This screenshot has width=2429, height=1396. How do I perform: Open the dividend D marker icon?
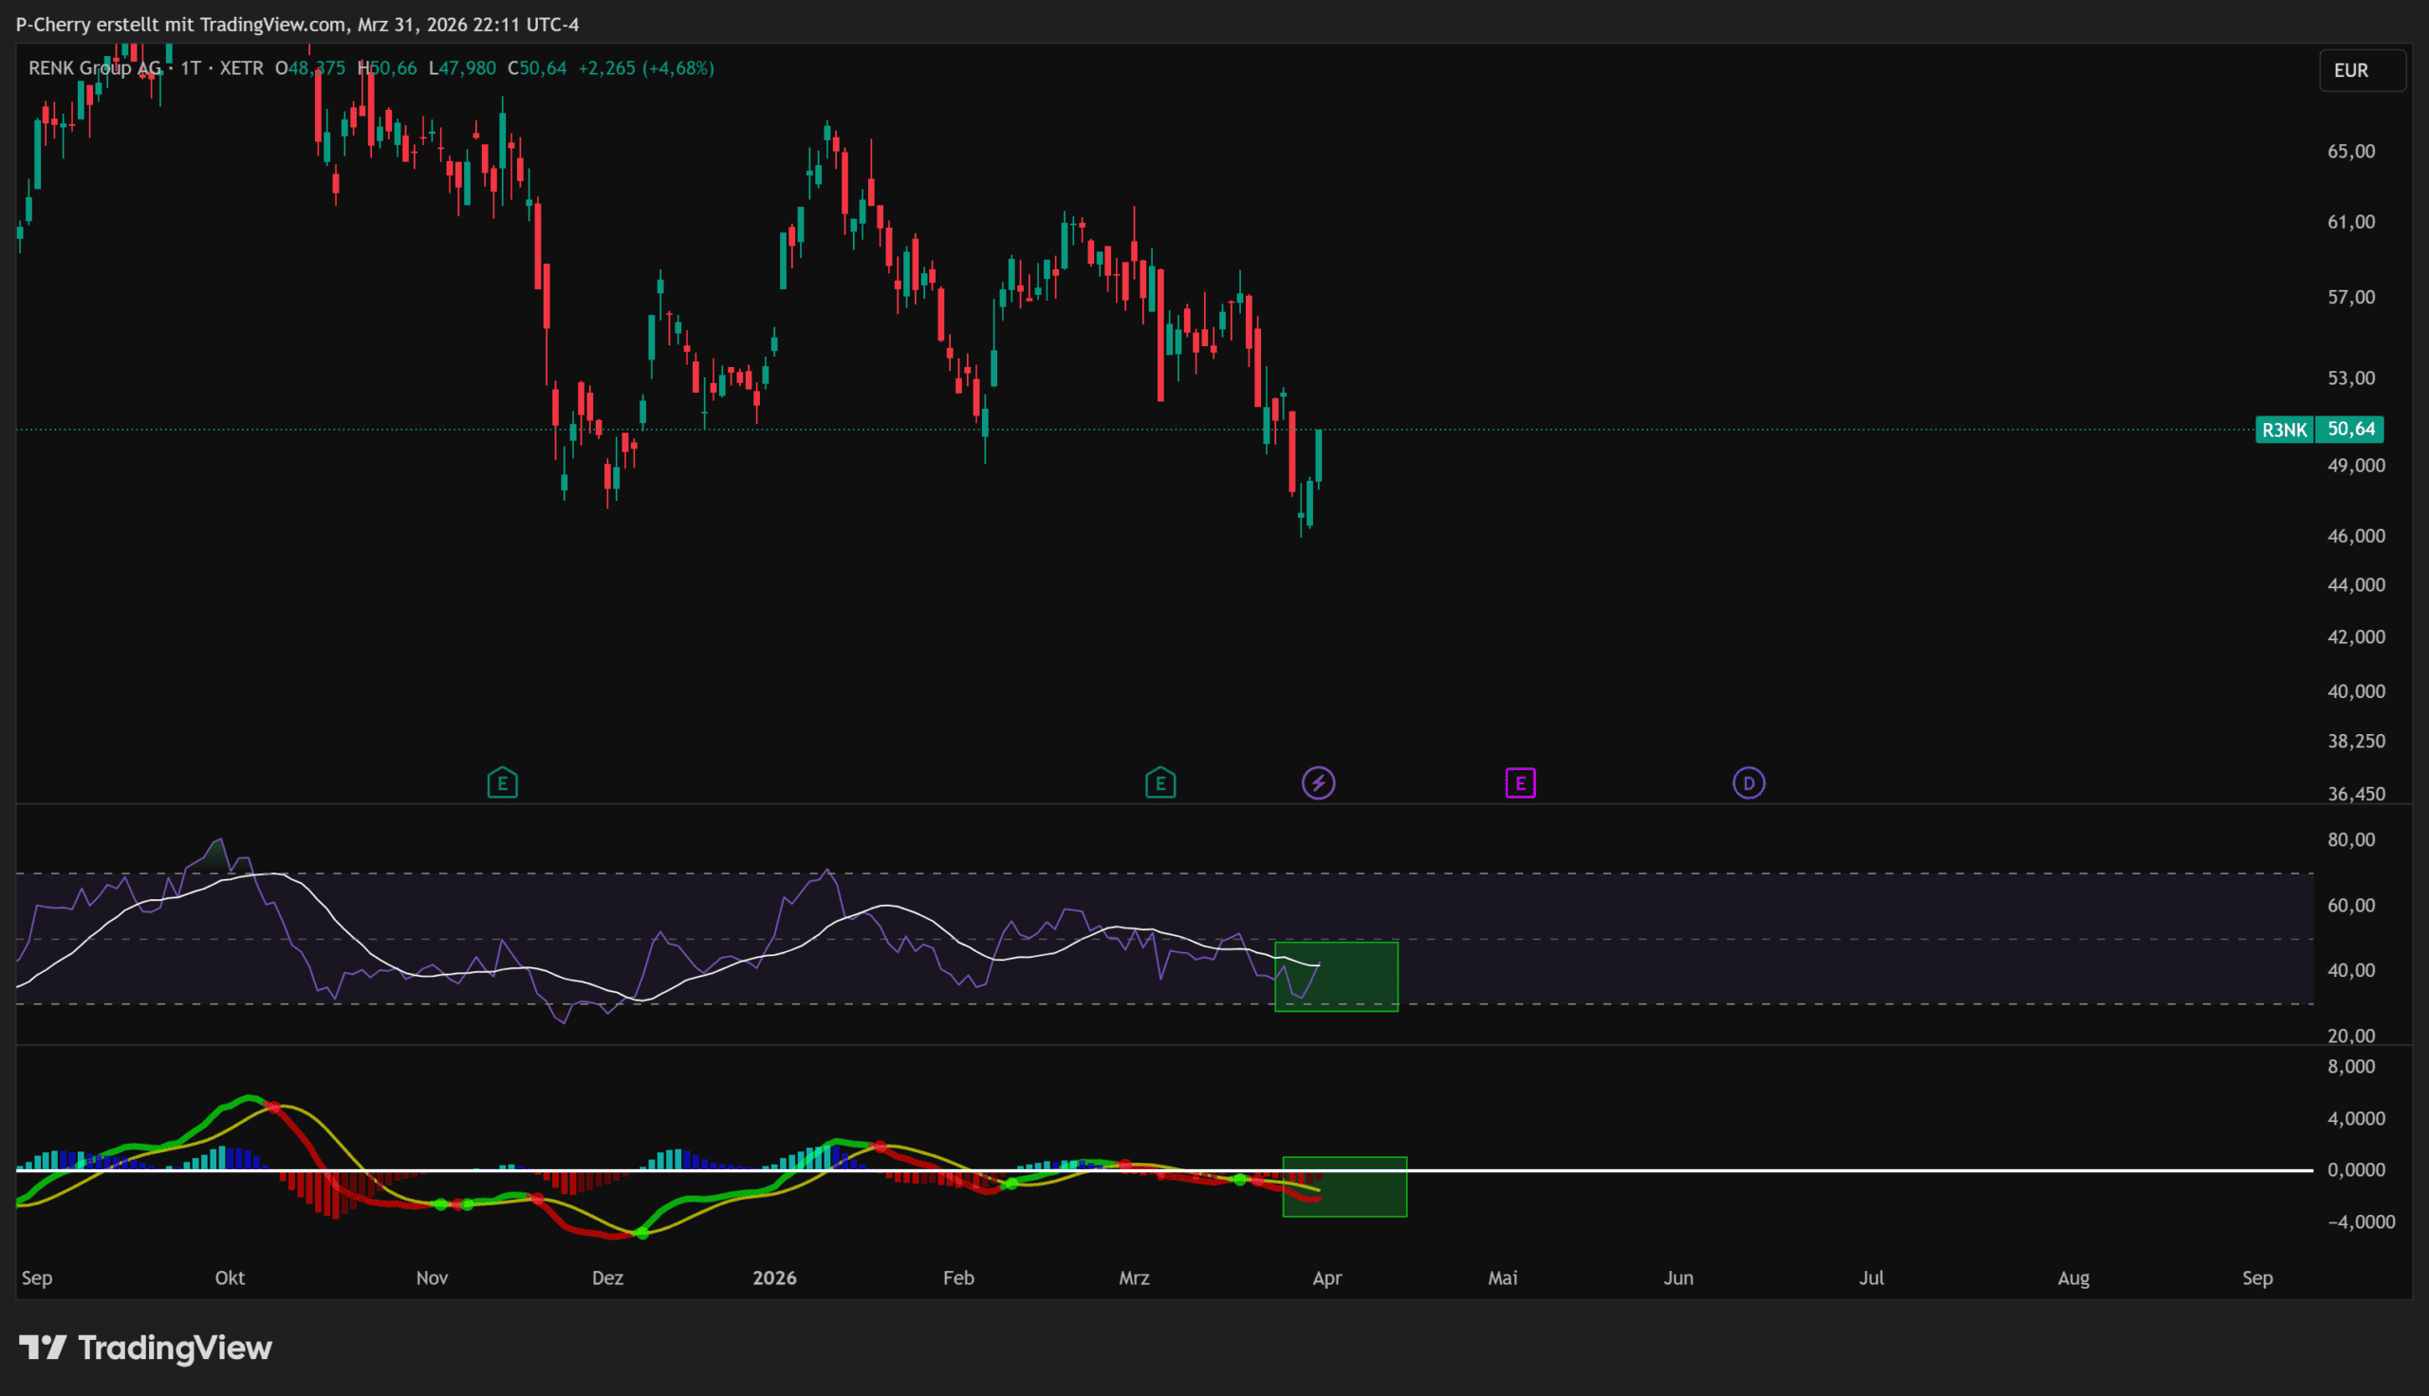[1748, 783]
